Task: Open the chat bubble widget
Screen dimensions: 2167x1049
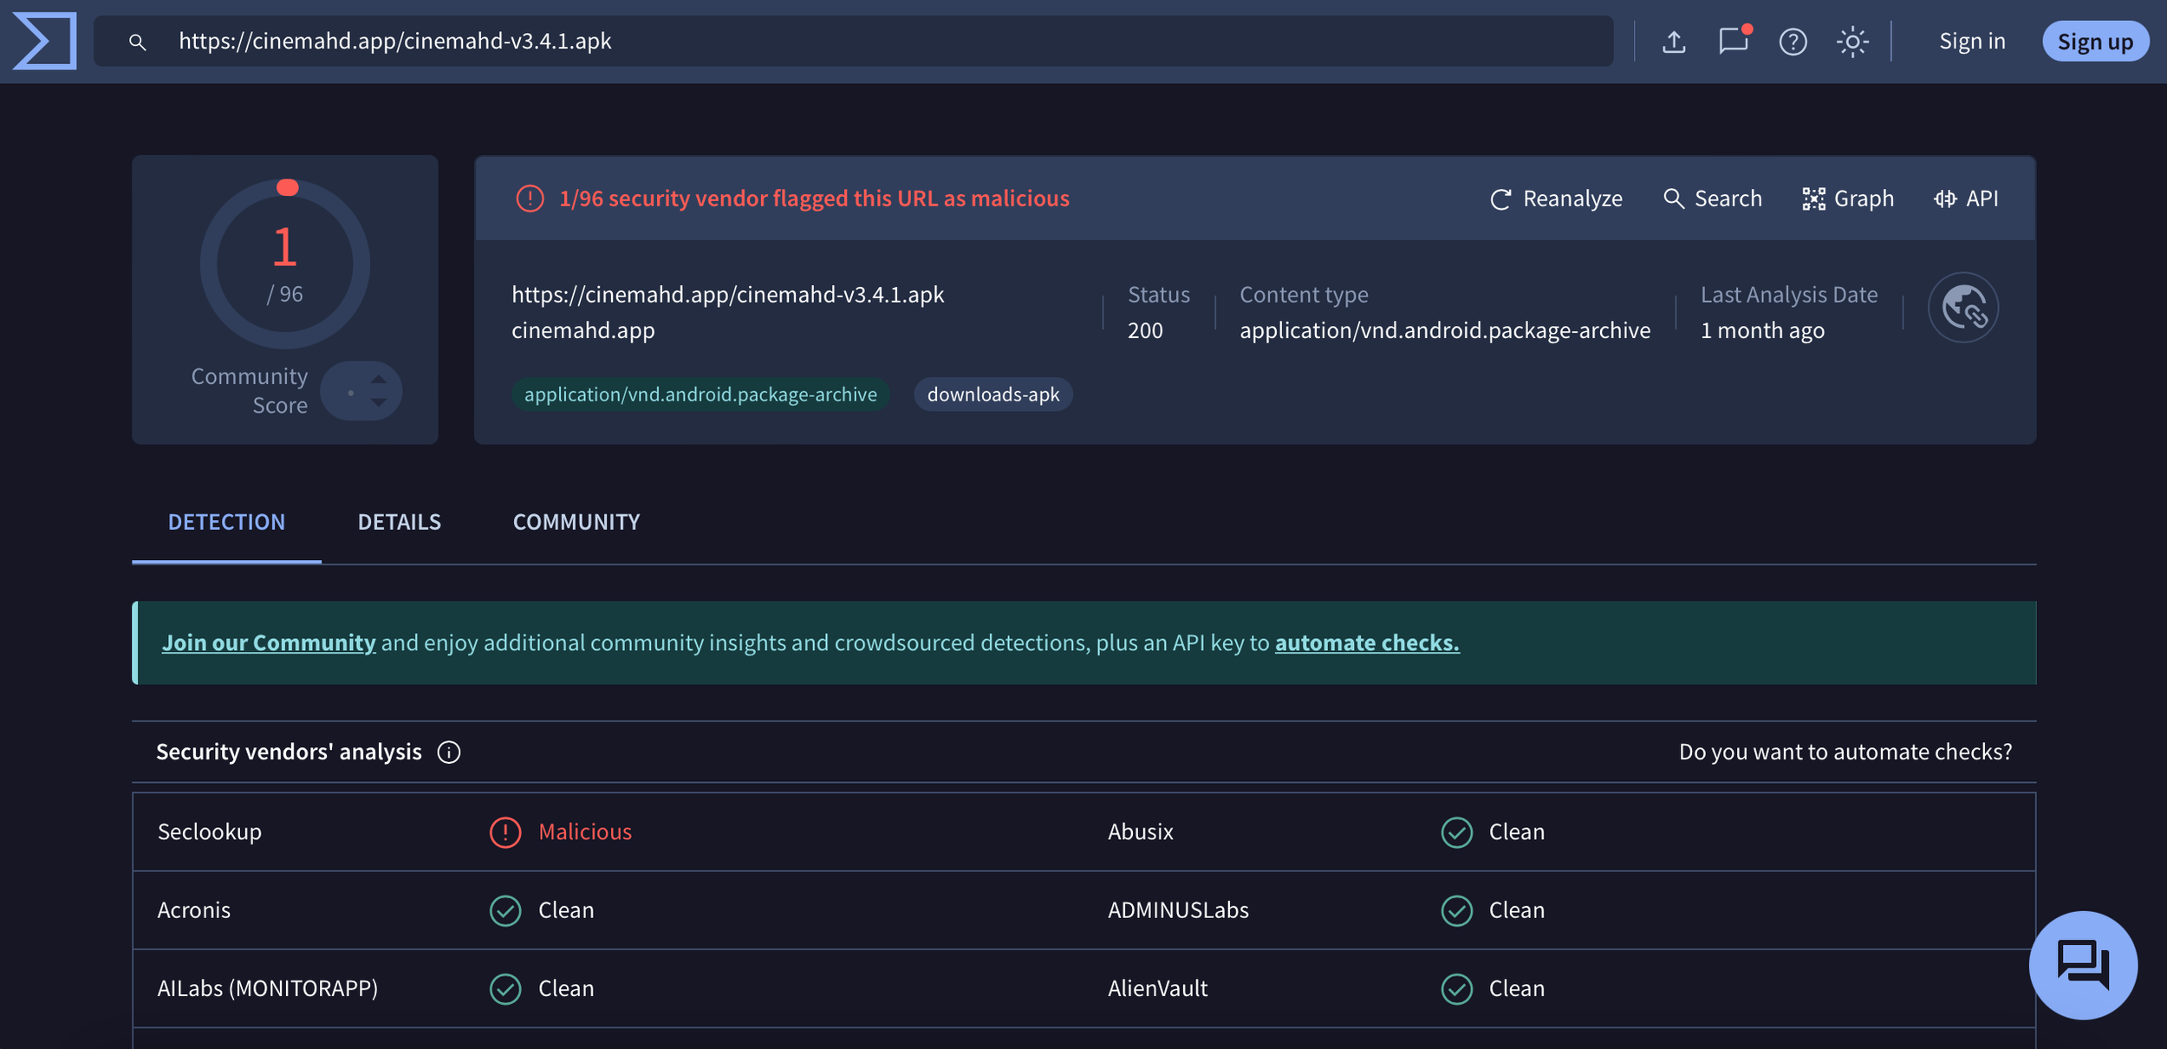Action: click(x=2082, y=964)
